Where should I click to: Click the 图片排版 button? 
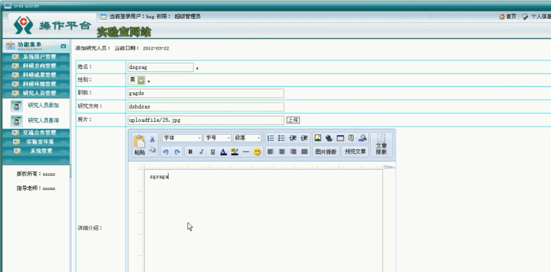pyautogui.click(x=326, y=152)
